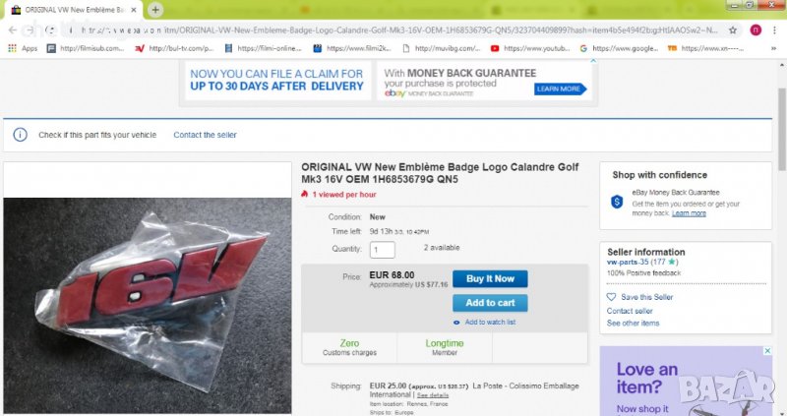The image size is (787, 416).
Task: Click the heart to save this seller
Action: (x=611, y=297)
